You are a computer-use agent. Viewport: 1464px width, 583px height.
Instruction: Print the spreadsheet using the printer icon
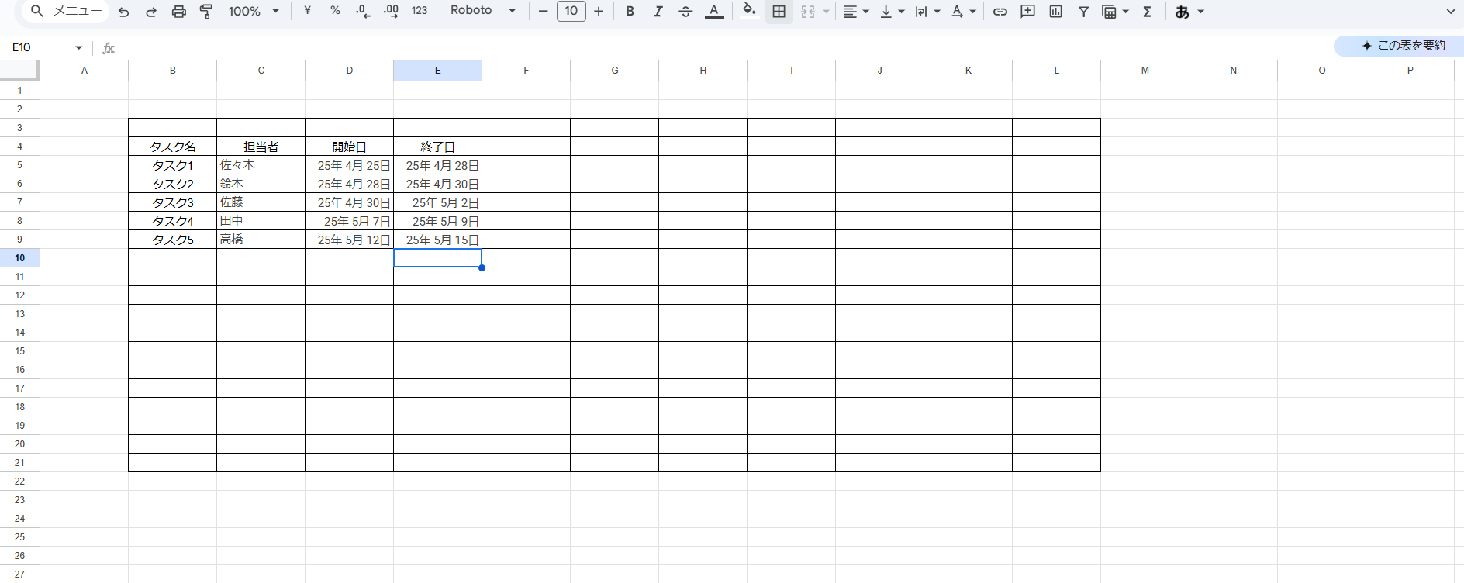point(179,12)
